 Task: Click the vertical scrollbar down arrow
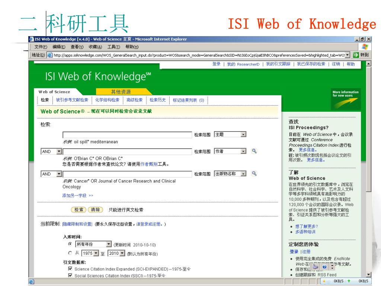[x=368, y=274]
